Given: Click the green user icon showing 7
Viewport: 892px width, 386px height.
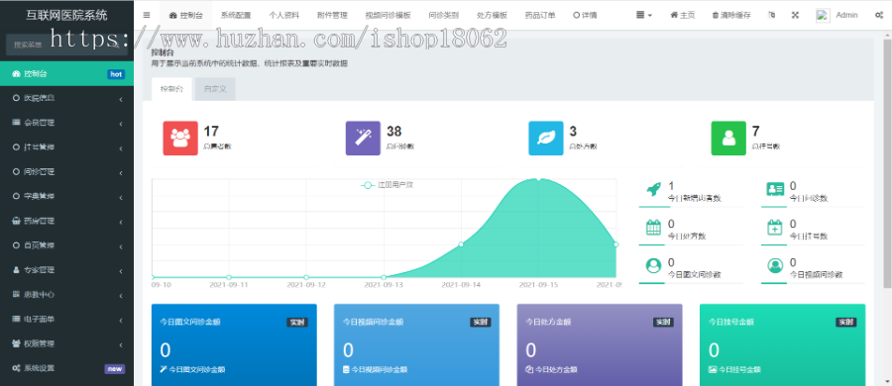Looking at the screenshot, I should point(728,139).
